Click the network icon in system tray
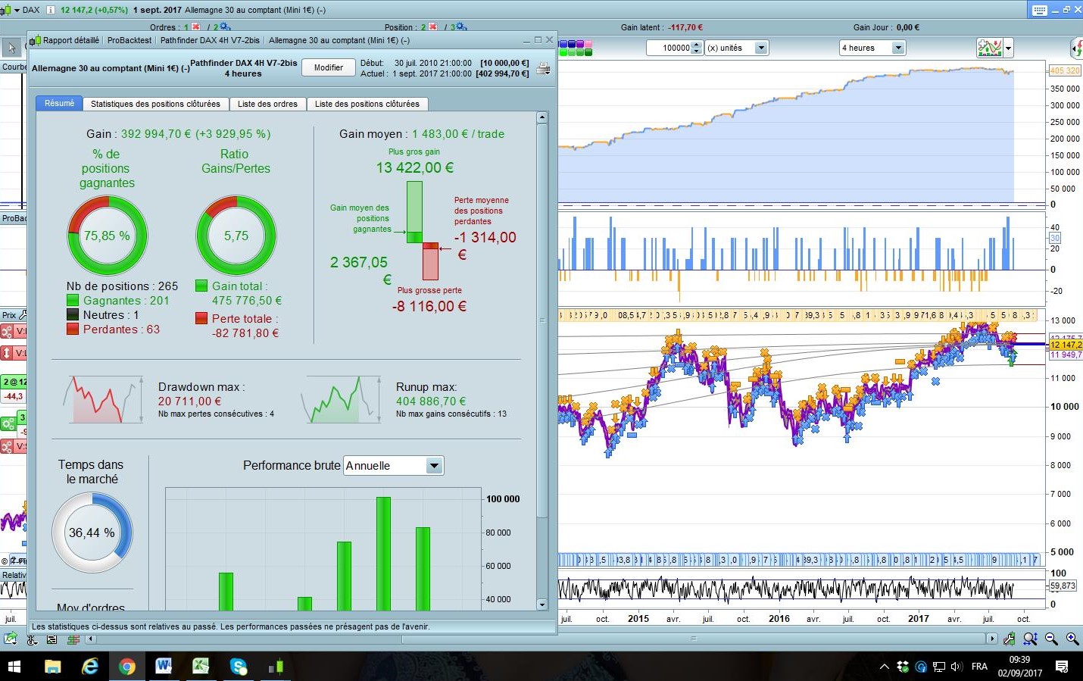The image size is (1083, 681). coord(939,667)
